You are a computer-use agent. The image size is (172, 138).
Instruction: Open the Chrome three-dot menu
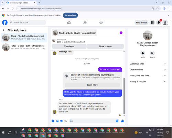[169, 9]
